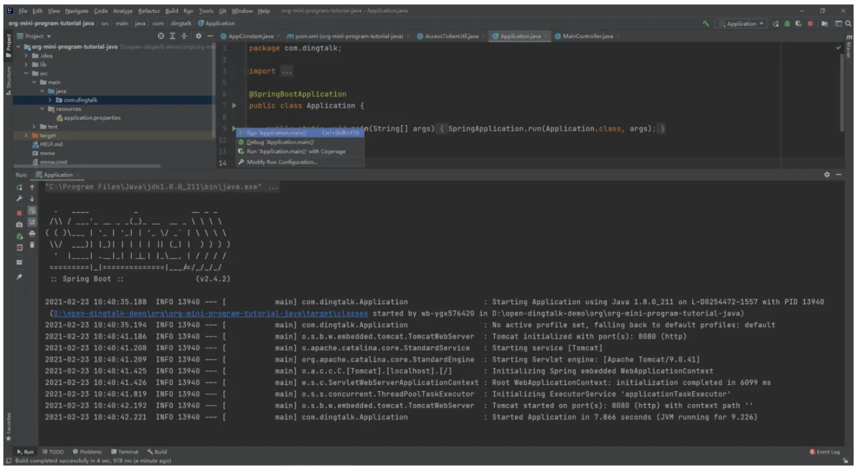Open Project Structure icon in top toolbar
857x470 pixels.
(825, 23)
